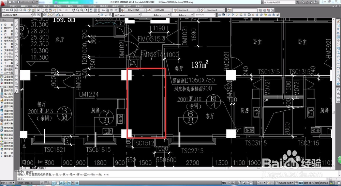Toggle layer freeze sun icon in layer box
Screen dimensions: 341x186
click(x=51, y=15)
